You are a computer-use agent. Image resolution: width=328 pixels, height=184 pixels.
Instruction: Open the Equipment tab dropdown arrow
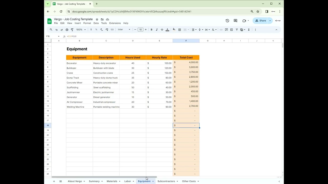153,181
